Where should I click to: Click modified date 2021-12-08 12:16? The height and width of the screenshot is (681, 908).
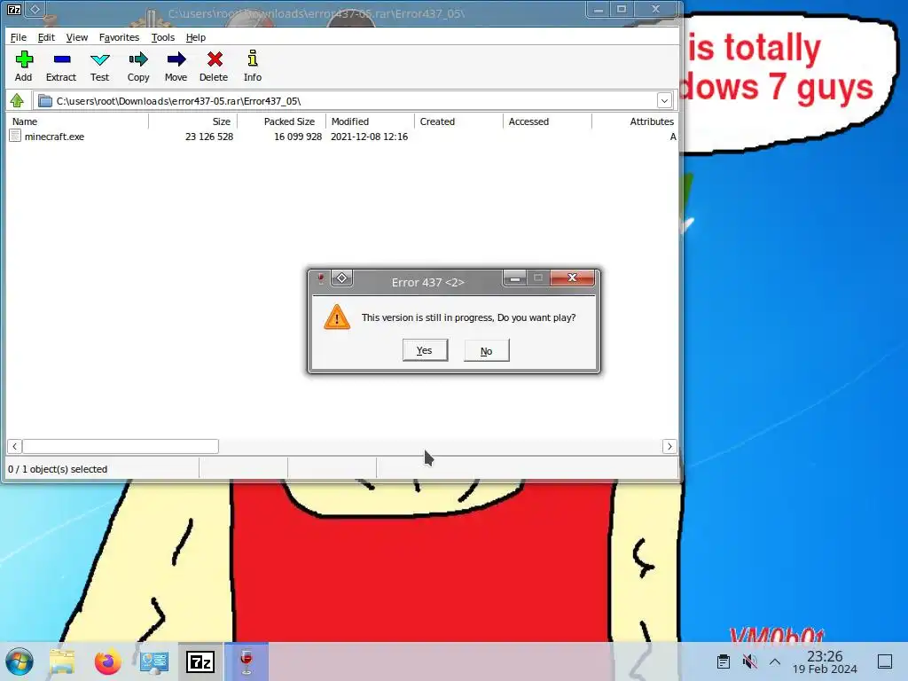370,137
